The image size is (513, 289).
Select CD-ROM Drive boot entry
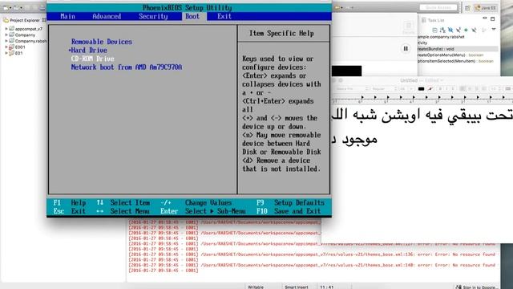pyautogui.click(x=93, y=59)
